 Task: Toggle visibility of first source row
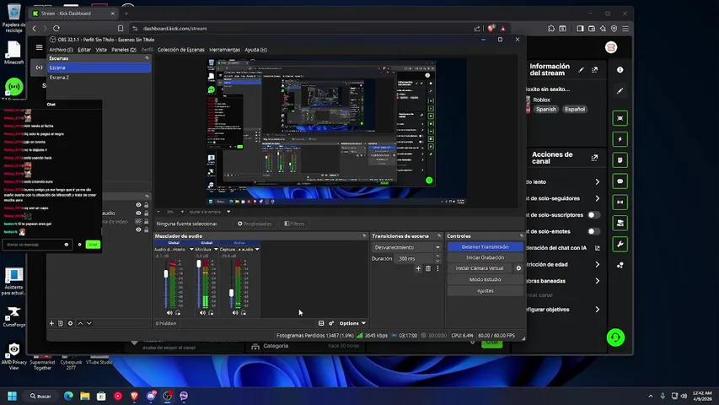click(138, 205)
